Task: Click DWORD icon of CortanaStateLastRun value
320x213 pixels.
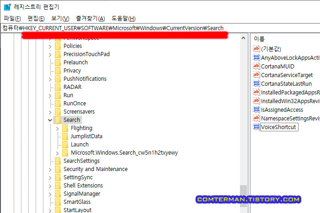Action: pos(256,83)
